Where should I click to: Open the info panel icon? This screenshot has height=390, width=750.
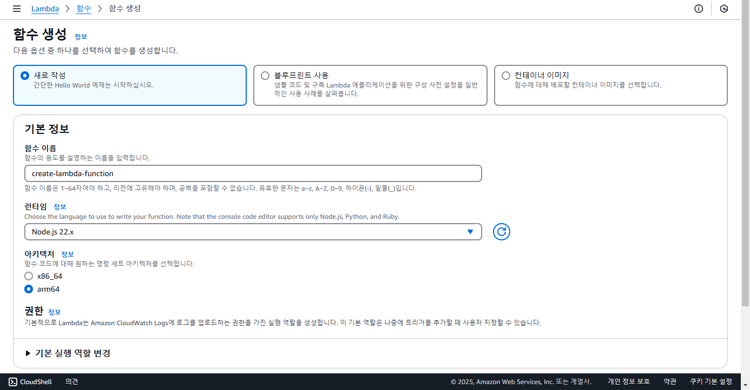point(699,9)
